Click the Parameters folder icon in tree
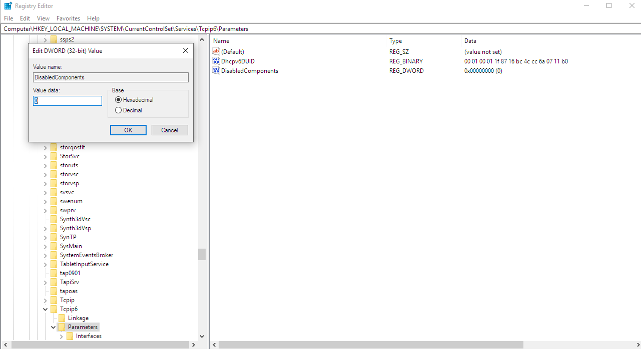This screenshot has height=349, width=641. tap(62, 327)
